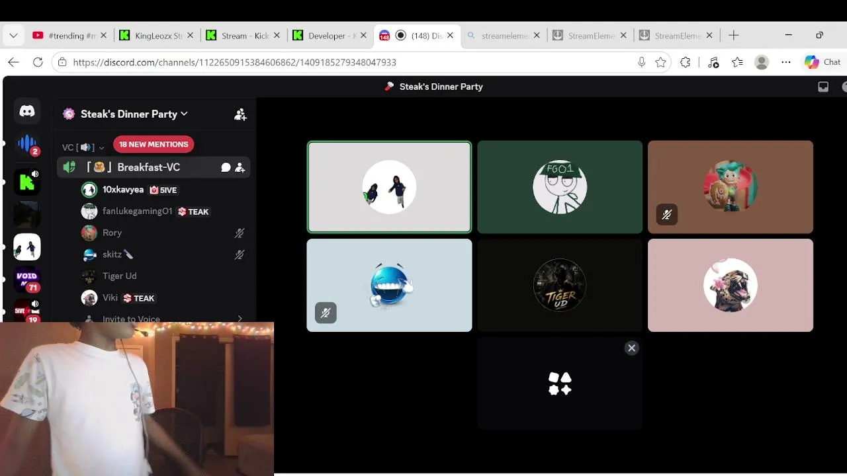Click the microphone icon in address bar
This screenshot has height=476, width=847.
(x=641, y=62)
